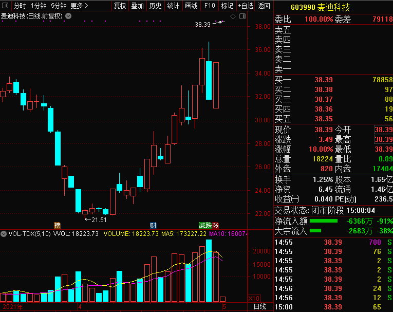Click the 财 financial marker on chart

click(x=153, y=225)
